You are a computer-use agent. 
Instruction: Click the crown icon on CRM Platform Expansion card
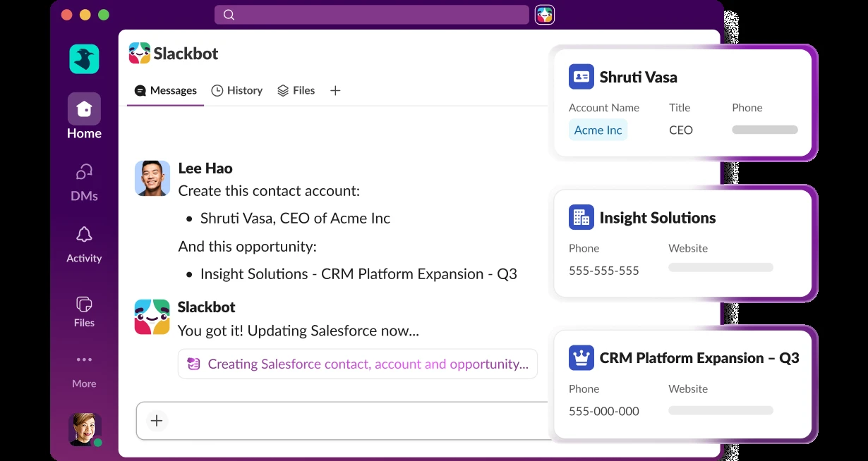coord(581,358)
